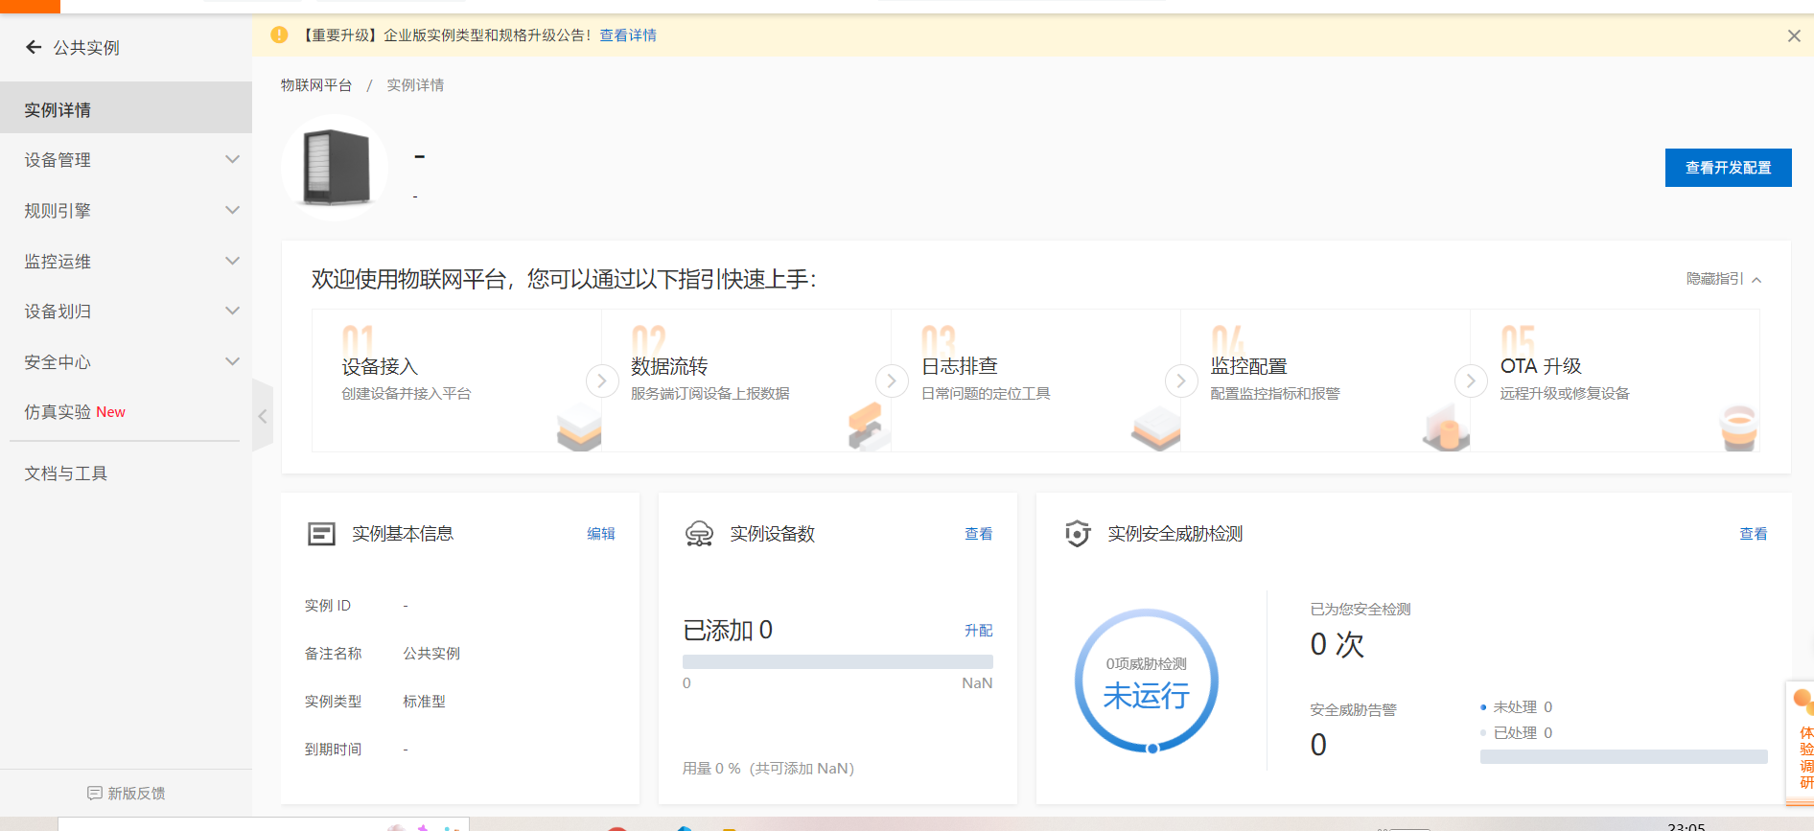1814x831 pixels.
Task: Click the 数据流转 card illustration
Action: (x=869, y=427)
